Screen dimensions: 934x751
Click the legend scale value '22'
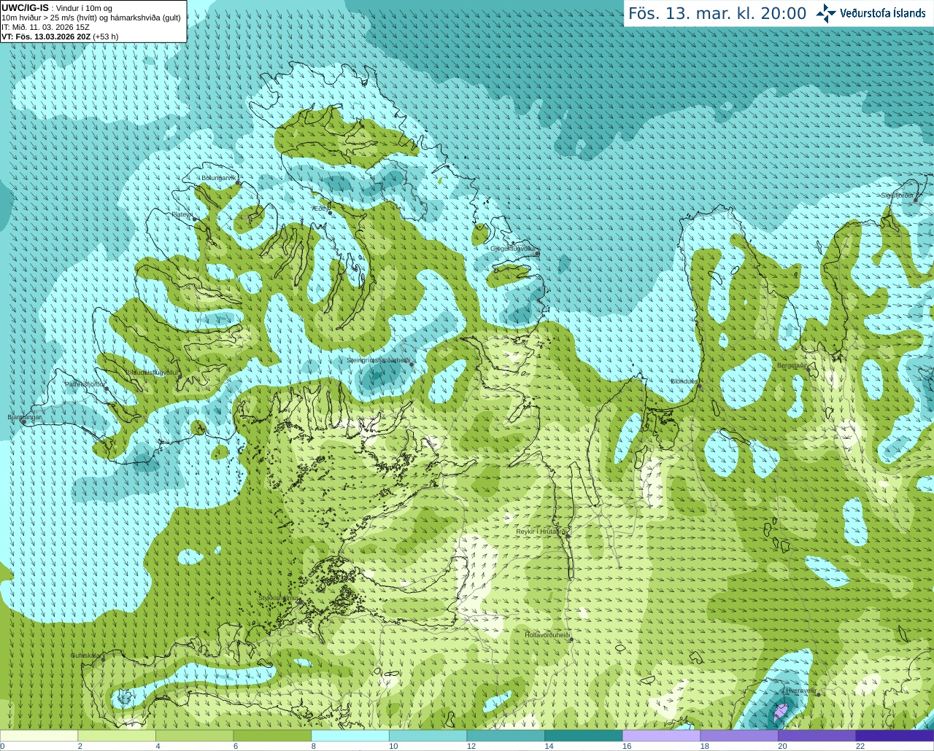860,746
